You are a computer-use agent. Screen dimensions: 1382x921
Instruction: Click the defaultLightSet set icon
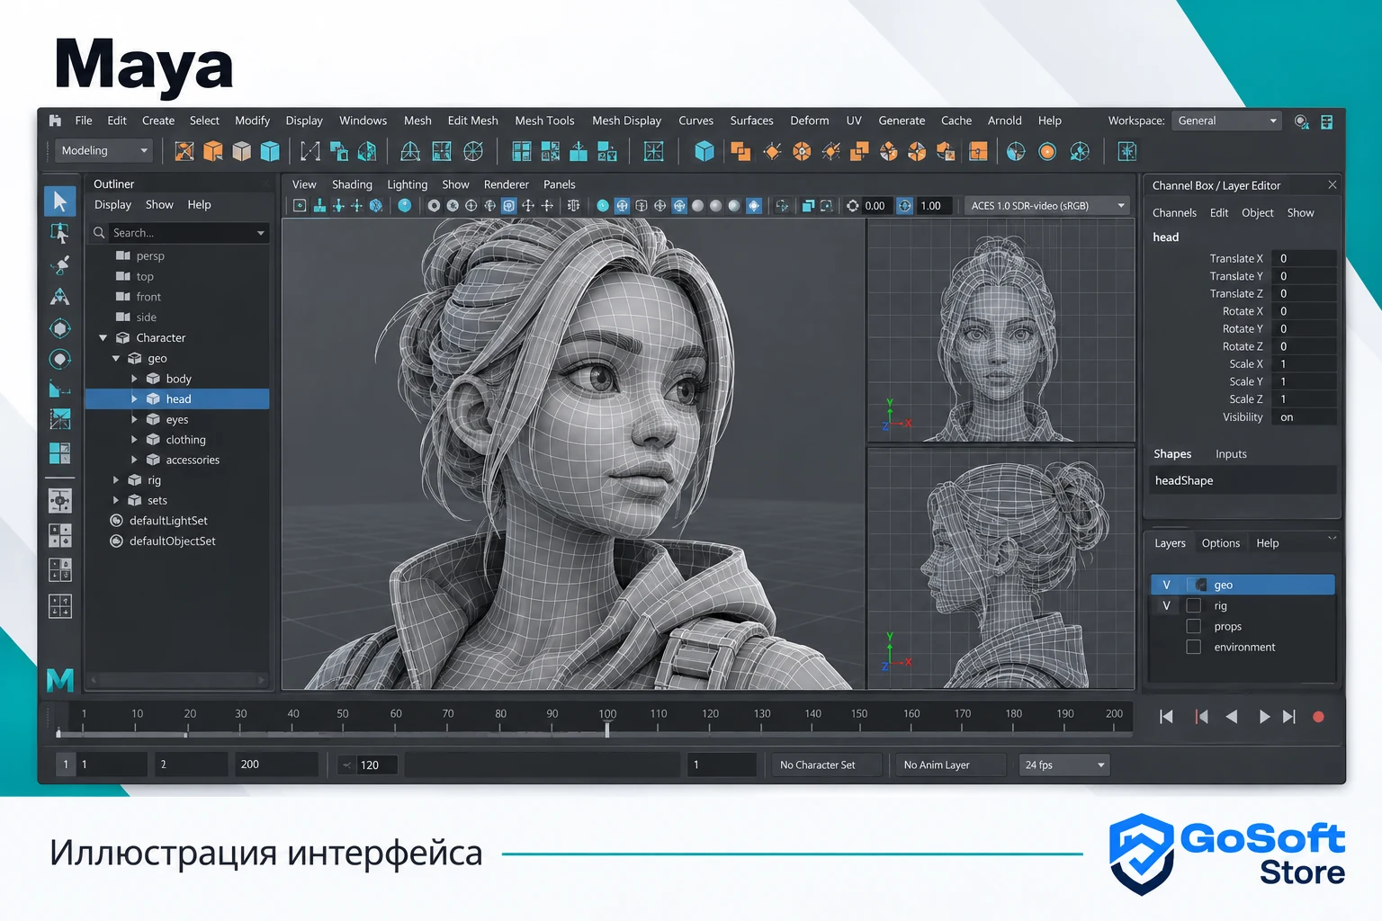tap(116, 521)
